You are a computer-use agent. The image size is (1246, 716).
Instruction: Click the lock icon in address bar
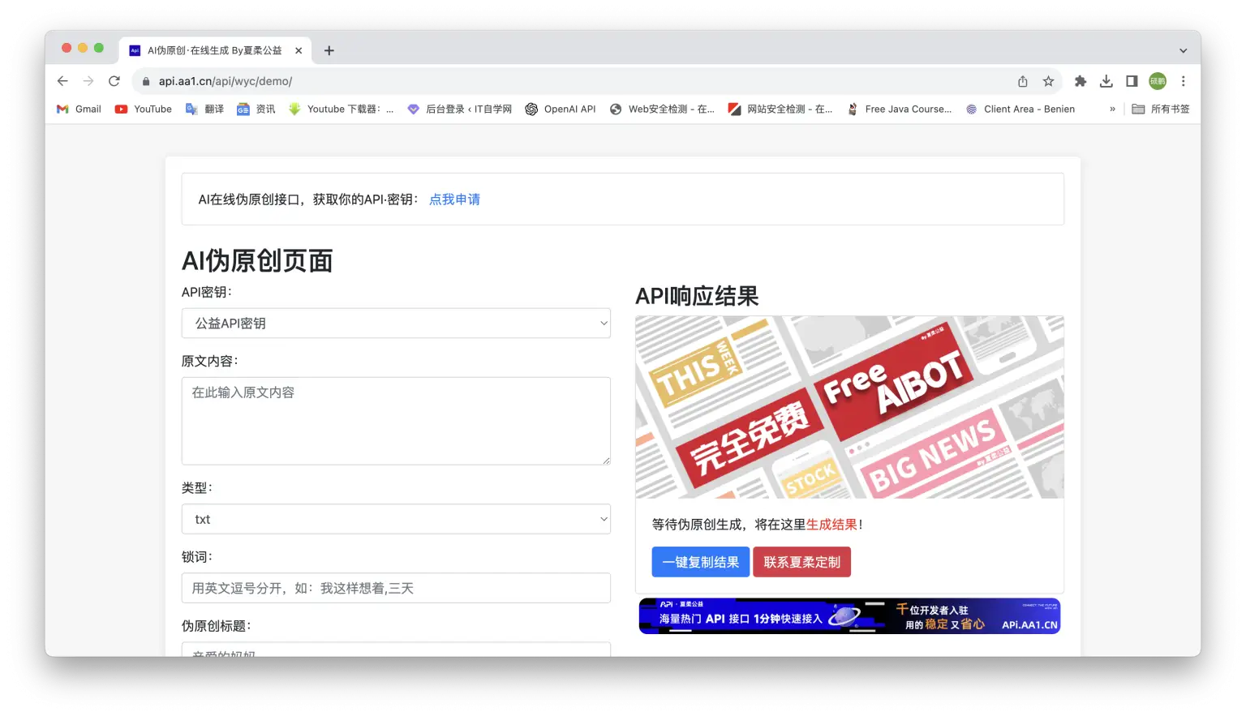pyautogui.click(x=146, y=81)
